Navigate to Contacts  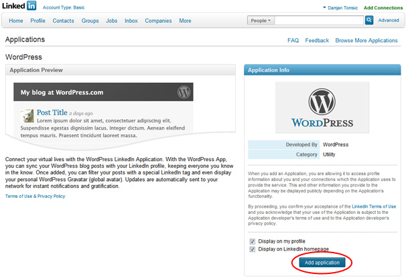[63, 21]
